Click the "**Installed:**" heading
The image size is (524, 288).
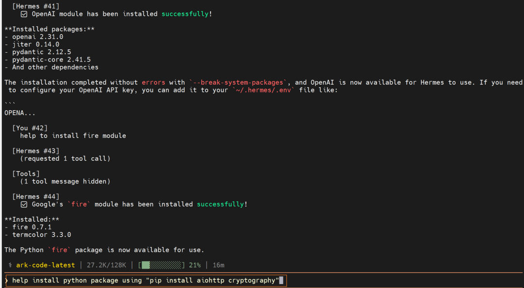click(32, 220)
